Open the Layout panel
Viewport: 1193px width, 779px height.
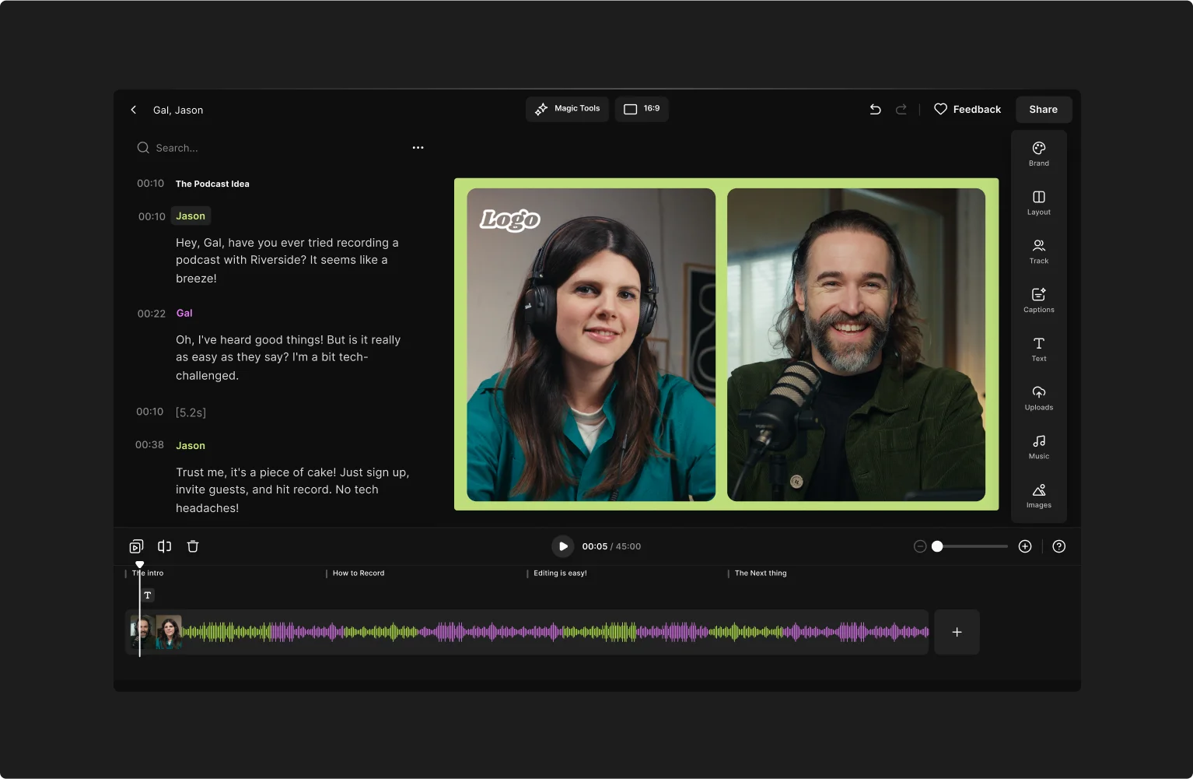pos(1038,202)
